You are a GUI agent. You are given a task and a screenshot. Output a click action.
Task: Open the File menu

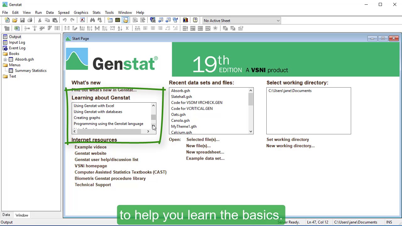5,13
